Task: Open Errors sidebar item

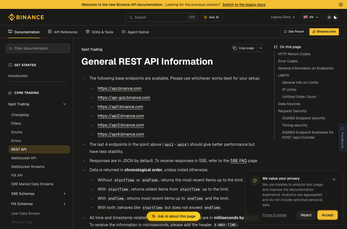Action: coord(16,141)
